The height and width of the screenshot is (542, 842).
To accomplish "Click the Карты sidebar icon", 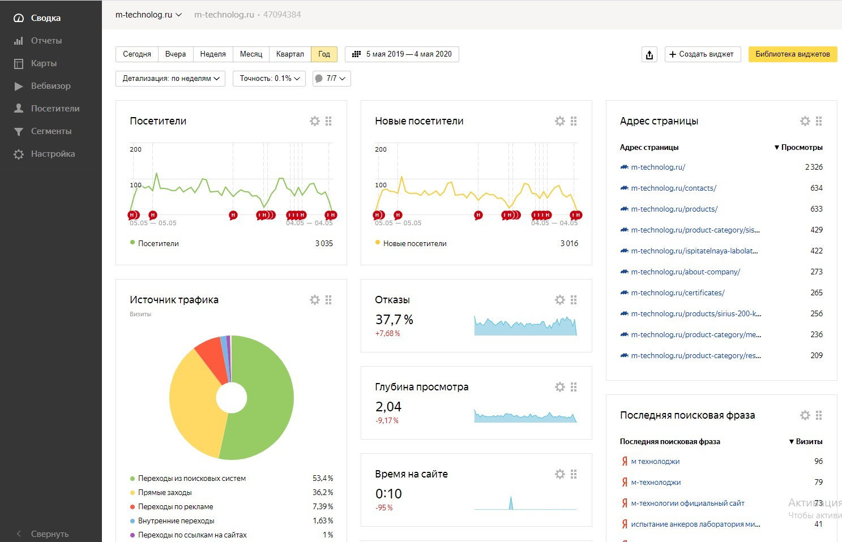I will coord(19,63).
